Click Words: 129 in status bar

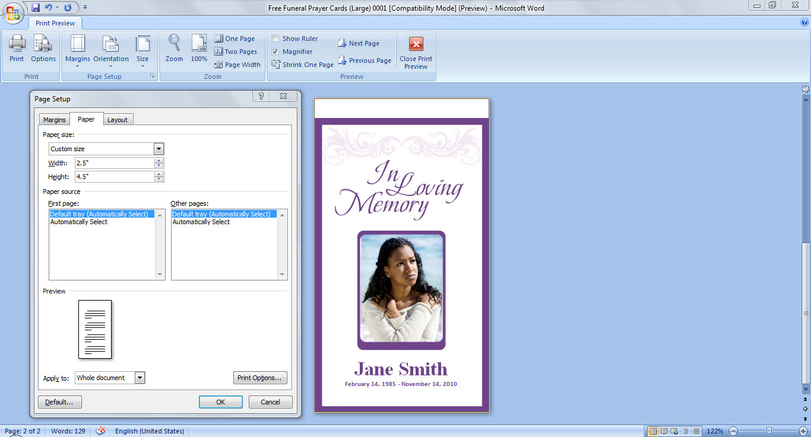tap(68, 431)
